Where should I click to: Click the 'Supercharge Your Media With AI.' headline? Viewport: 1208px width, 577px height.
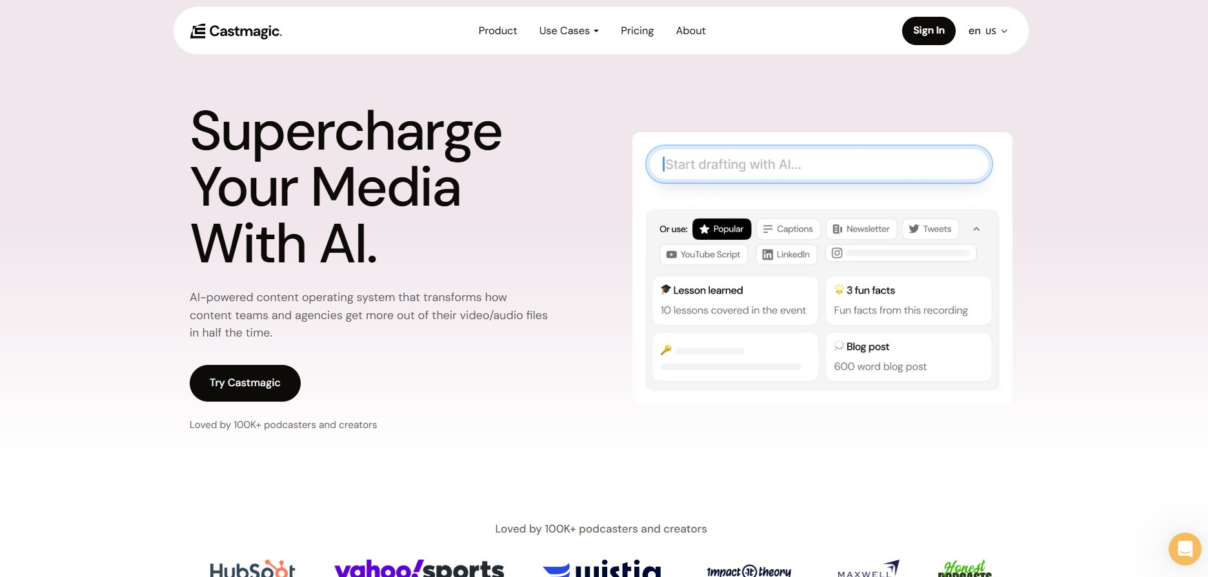[347, 187]
